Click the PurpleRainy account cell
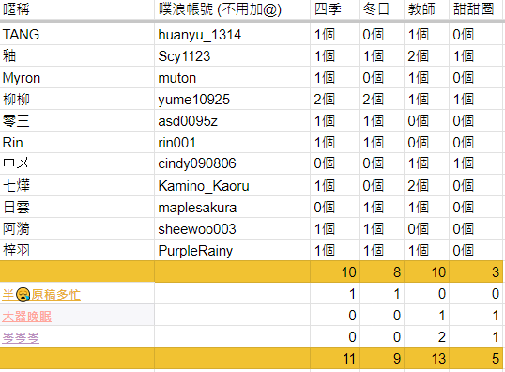This screenshot has height=372, width=505. (x=232, y=251)
